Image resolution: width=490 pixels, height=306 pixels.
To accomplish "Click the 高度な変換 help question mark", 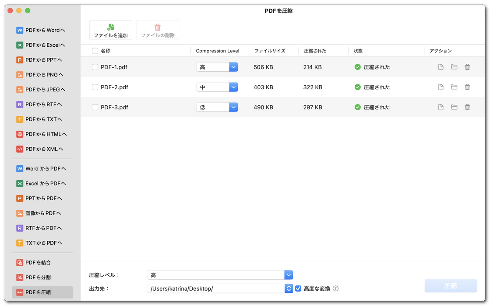I will coord(335,289).
